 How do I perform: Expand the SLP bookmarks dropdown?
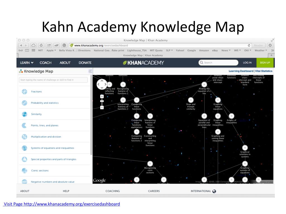pos(169,50)
